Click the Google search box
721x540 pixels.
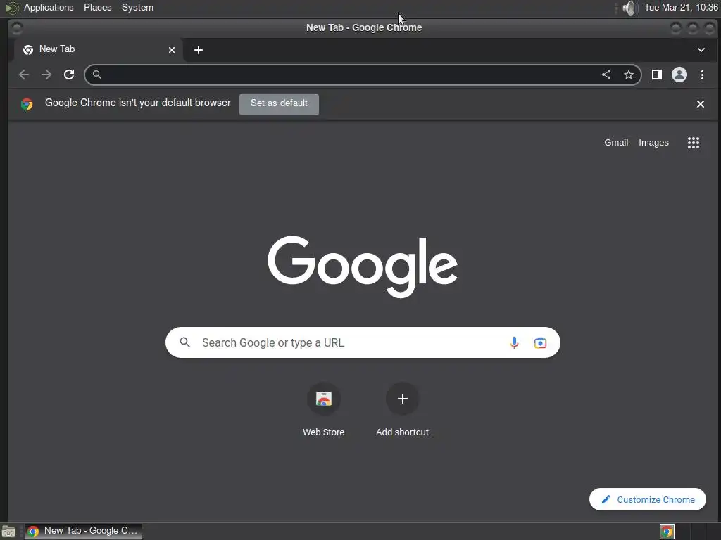(363, 342)
